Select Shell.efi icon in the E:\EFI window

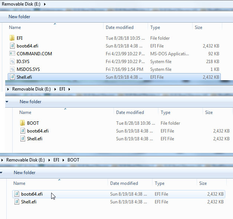(23, 139)
